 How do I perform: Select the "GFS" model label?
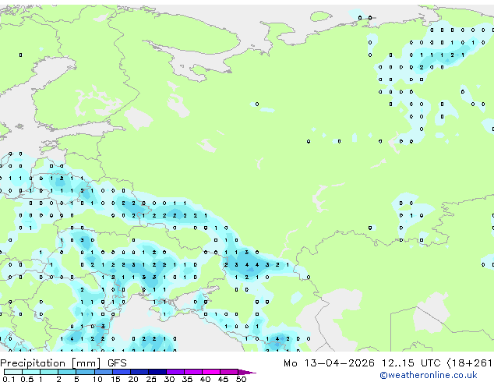point(117,363)
